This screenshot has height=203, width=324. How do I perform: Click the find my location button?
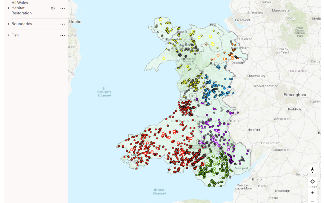pyautogui.click(x=312, y=181)
